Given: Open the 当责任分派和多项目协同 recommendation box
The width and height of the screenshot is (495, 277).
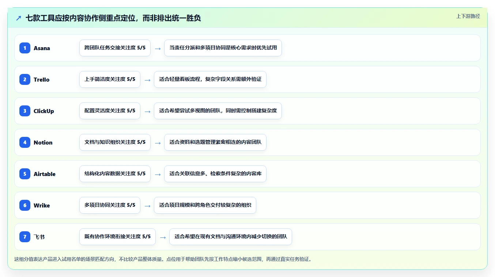Looking at the screenshot, I should coord(223,48).
